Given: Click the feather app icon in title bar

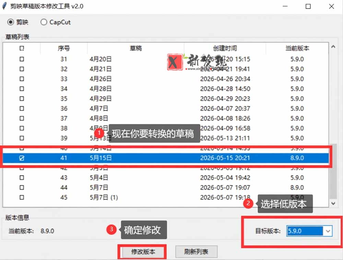Looking at the screenshot, I should pos(4,6).
